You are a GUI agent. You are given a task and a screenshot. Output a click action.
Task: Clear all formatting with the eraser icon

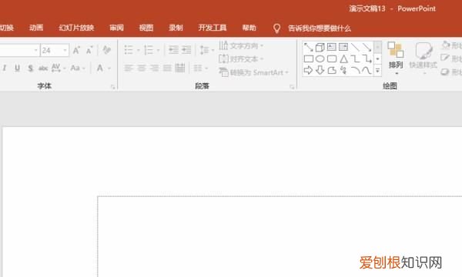pos(107,50)
